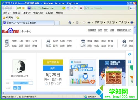Open the 收藏夹(A) menu
Screen dimensions: 138x100
(38, 13)
